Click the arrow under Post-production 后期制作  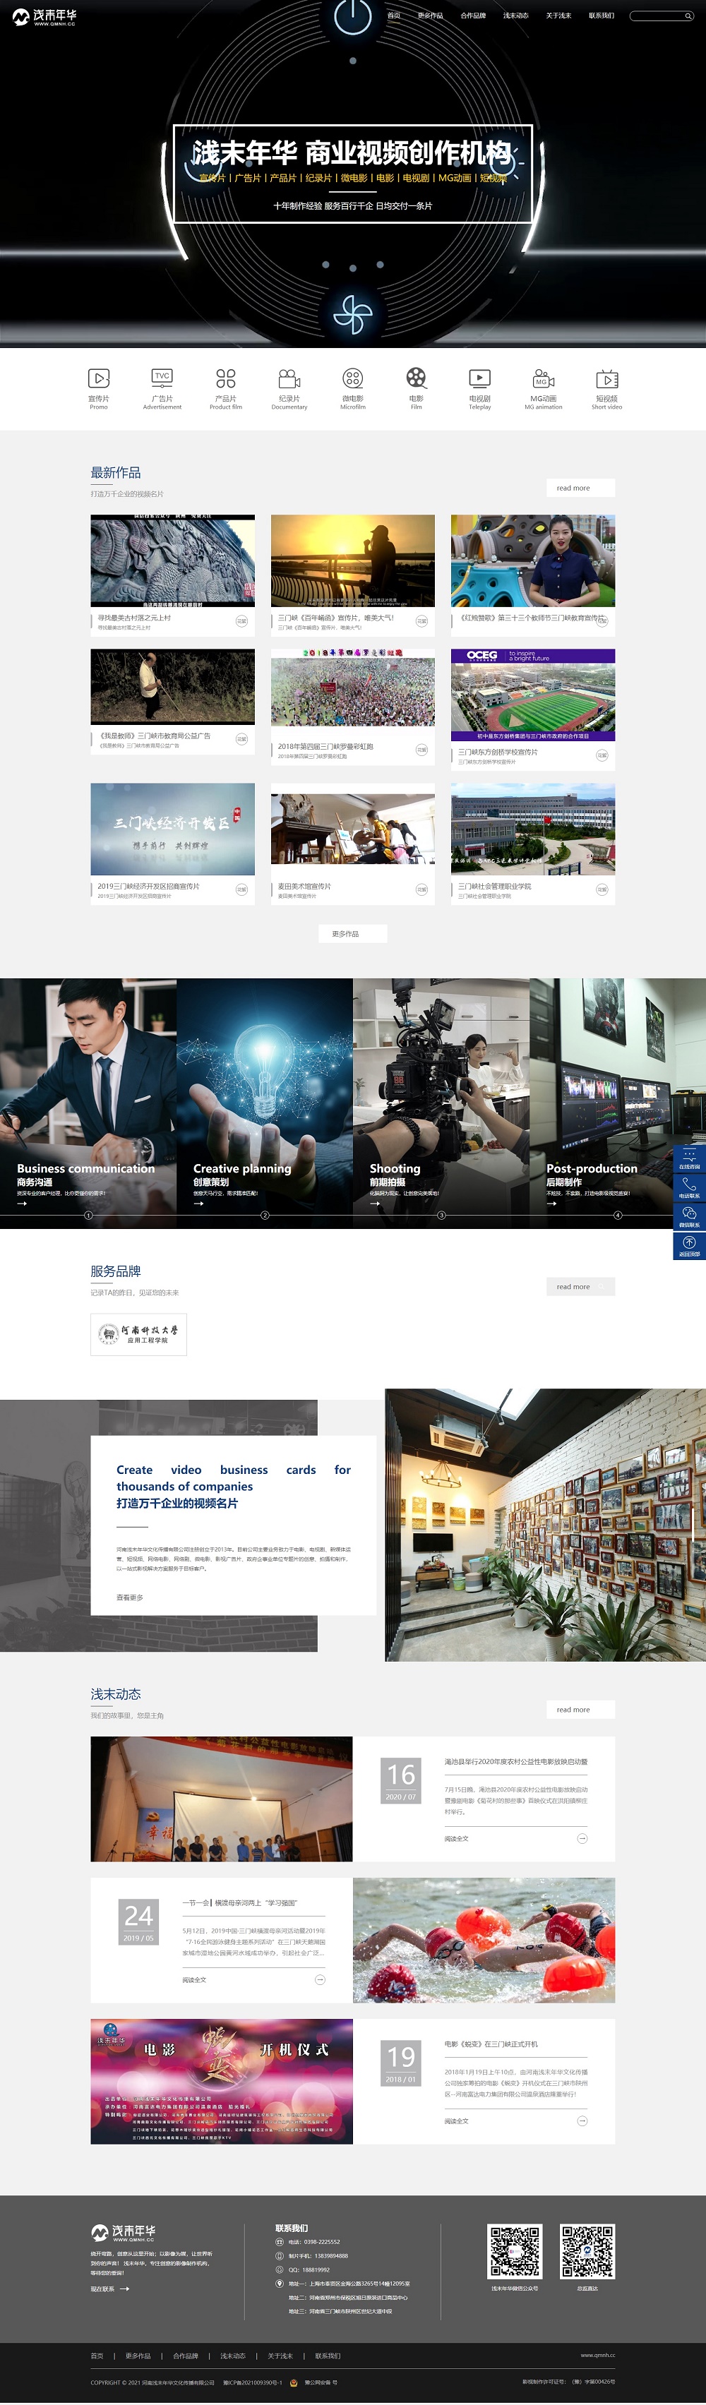click(x=551, y=1203)
